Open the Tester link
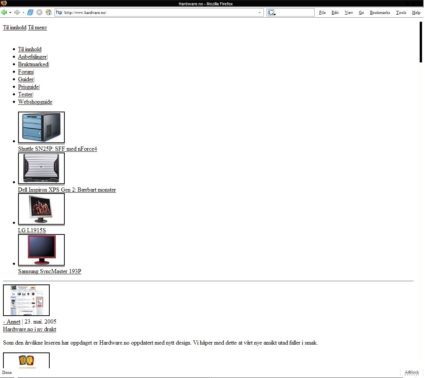This screenshot has width=425, height=378. [25, 94]
